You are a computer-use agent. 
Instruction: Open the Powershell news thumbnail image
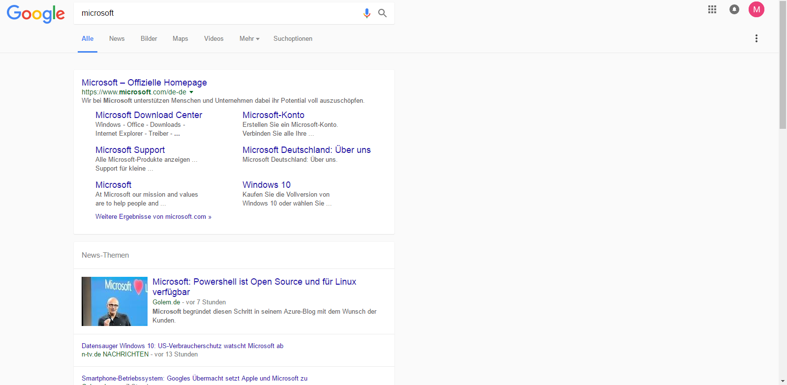click(115, 301)
